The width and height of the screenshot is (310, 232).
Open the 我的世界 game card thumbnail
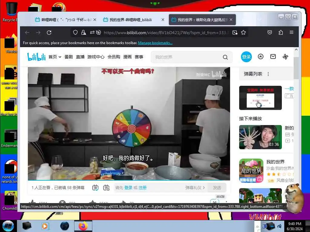(251, 171)
